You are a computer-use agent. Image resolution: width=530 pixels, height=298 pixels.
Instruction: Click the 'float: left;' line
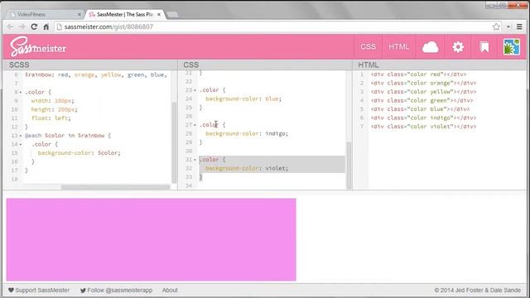(51, 118)
